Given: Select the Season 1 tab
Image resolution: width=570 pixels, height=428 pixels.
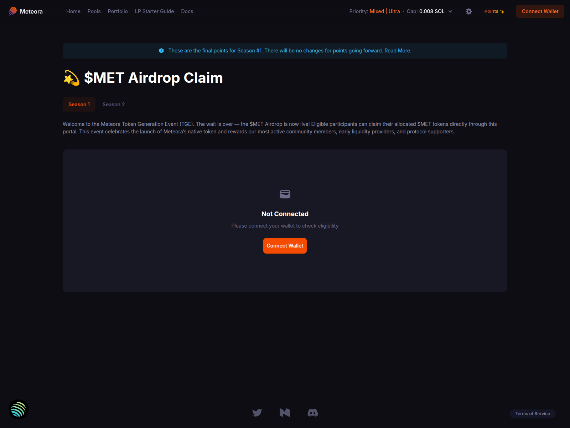Looking at the screenshot, I should pos(79,104).
